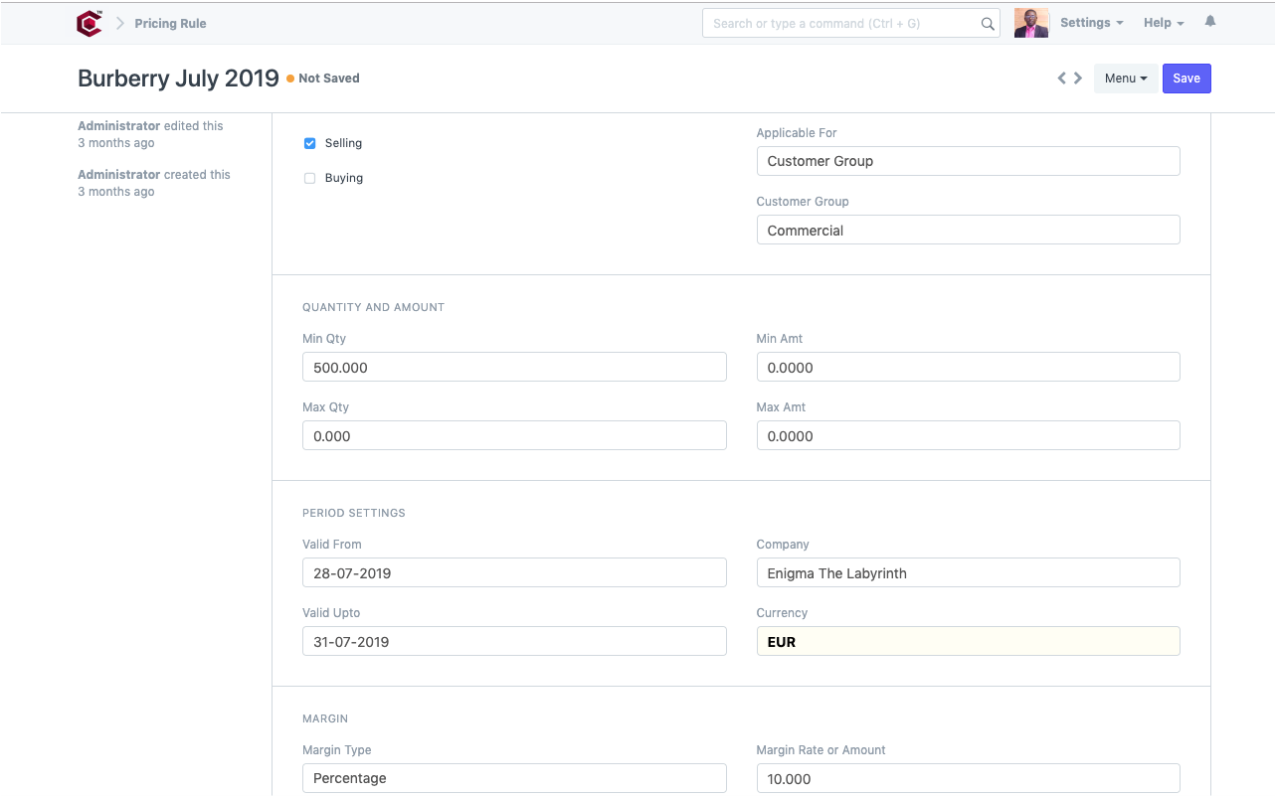Go to previous record arrow
Screen dimensions: 1276x796
coord(1061,79)
